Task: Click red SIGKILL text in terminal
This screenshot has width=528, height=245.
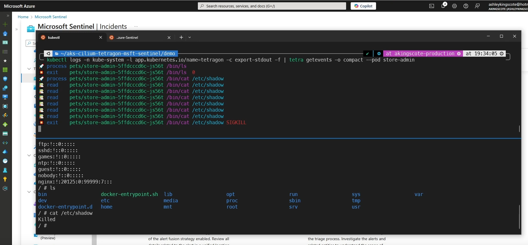Action: [236, 122]
